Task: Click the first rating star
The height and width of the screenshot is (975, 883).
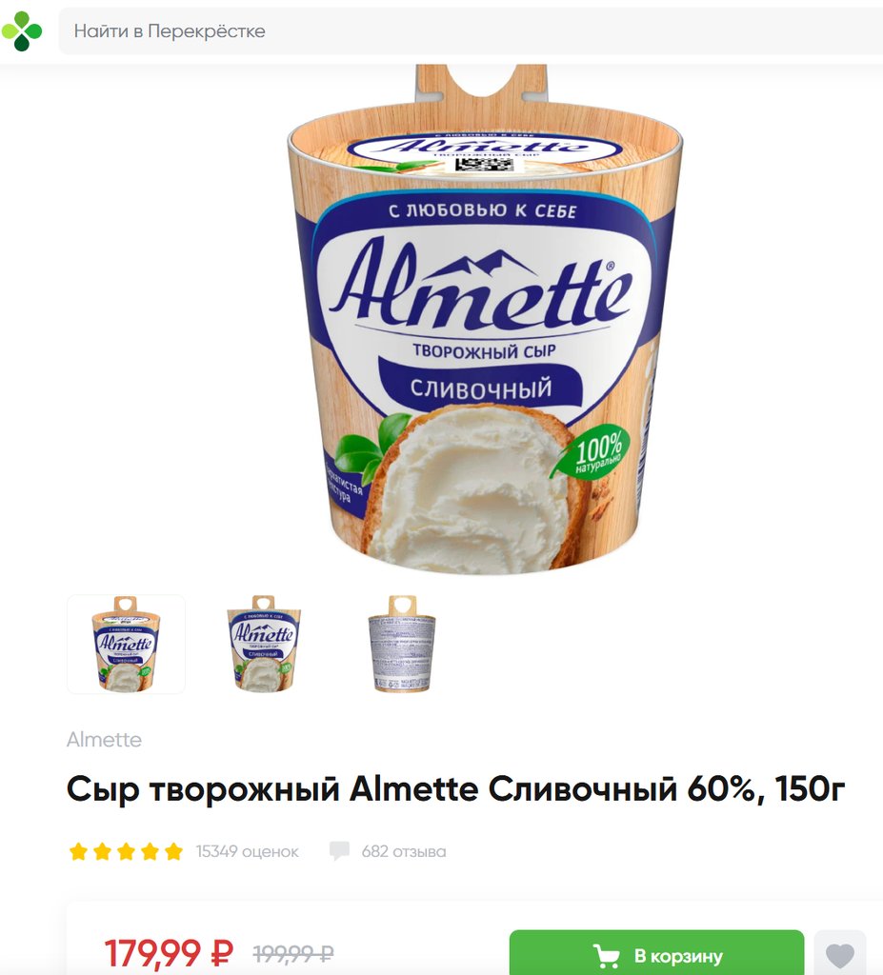Action: point(78,851)
